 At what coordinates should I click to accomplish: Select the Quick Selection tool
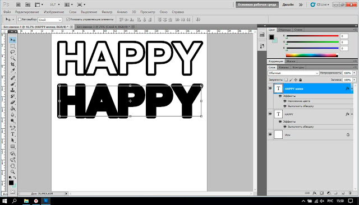tap(12, 58)
